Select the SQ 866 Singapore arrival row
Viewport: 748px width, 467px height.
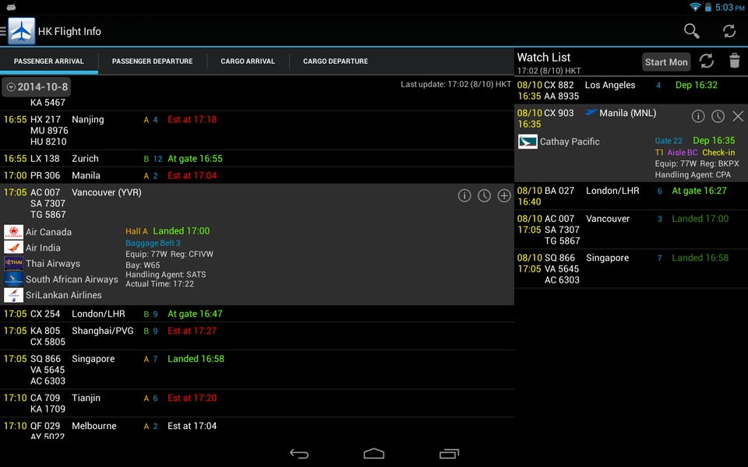[x=256, y=370]
